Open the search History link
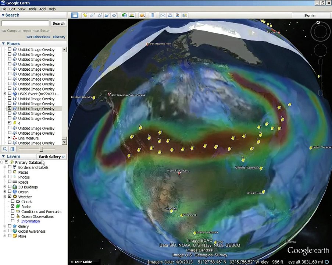This screenshot has width=332, height=265. click(59, 37)
